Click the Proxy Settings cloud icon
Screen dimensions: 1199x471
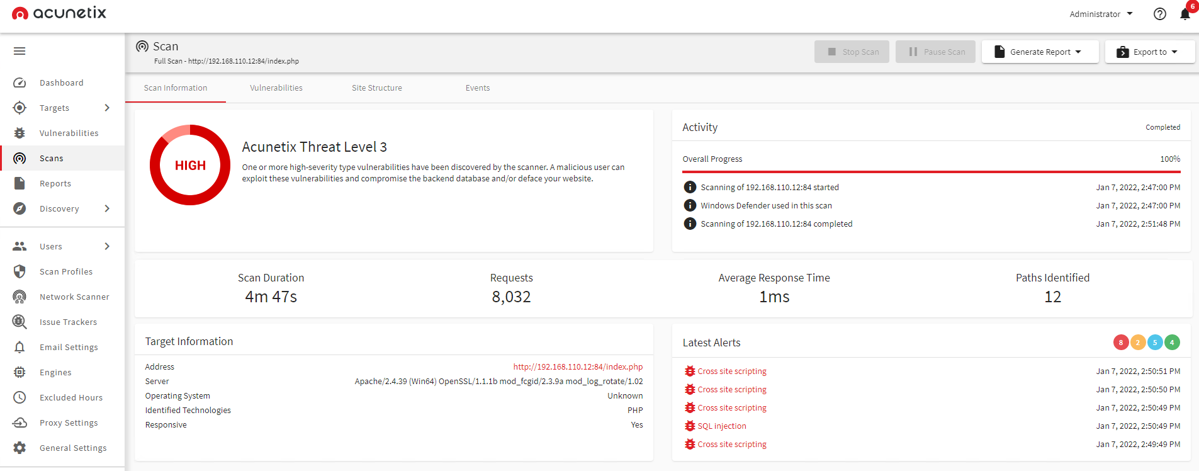point(20,423)
